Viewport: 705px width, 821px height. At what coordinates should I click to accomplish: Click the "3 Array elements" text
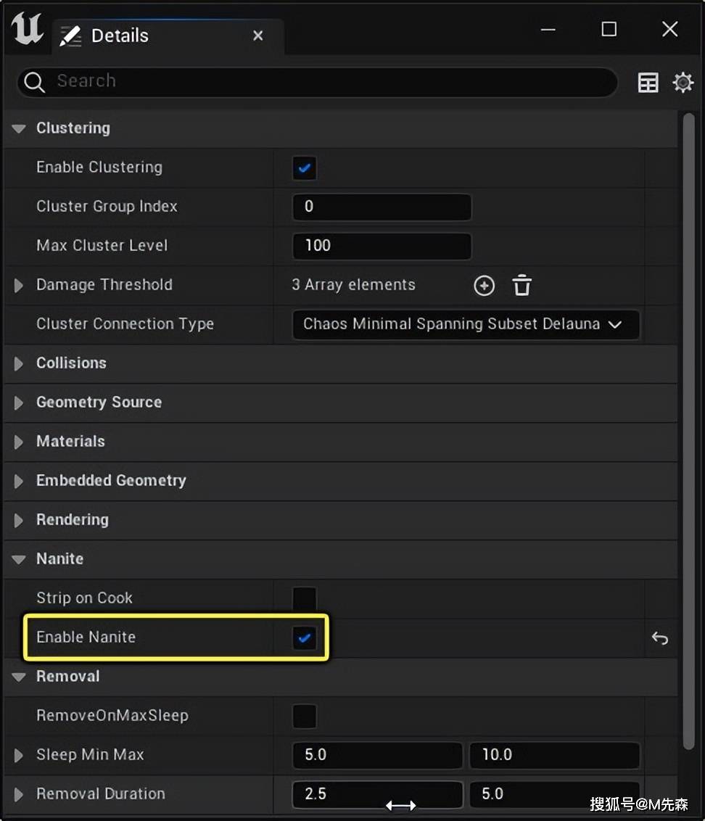353,285
